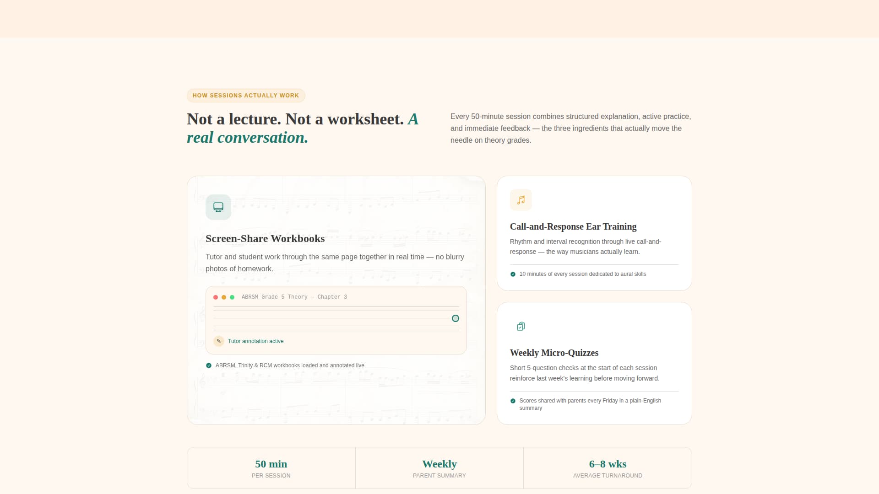879x494 pixels.
Task: Click the 'Weekly' parent summary stat
Action: 439,464
